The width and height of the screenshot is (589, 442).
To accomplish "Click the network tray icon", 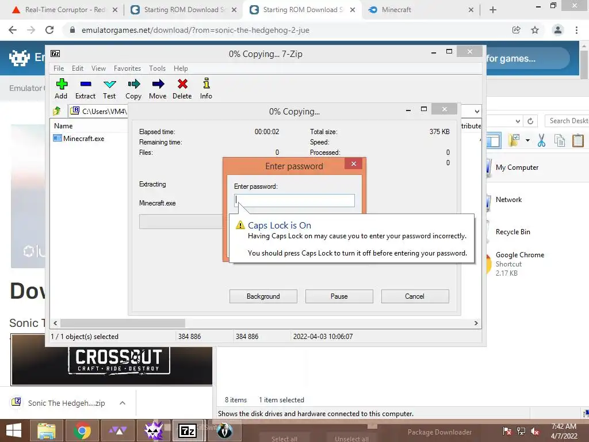I will click(x=521, y=430).
